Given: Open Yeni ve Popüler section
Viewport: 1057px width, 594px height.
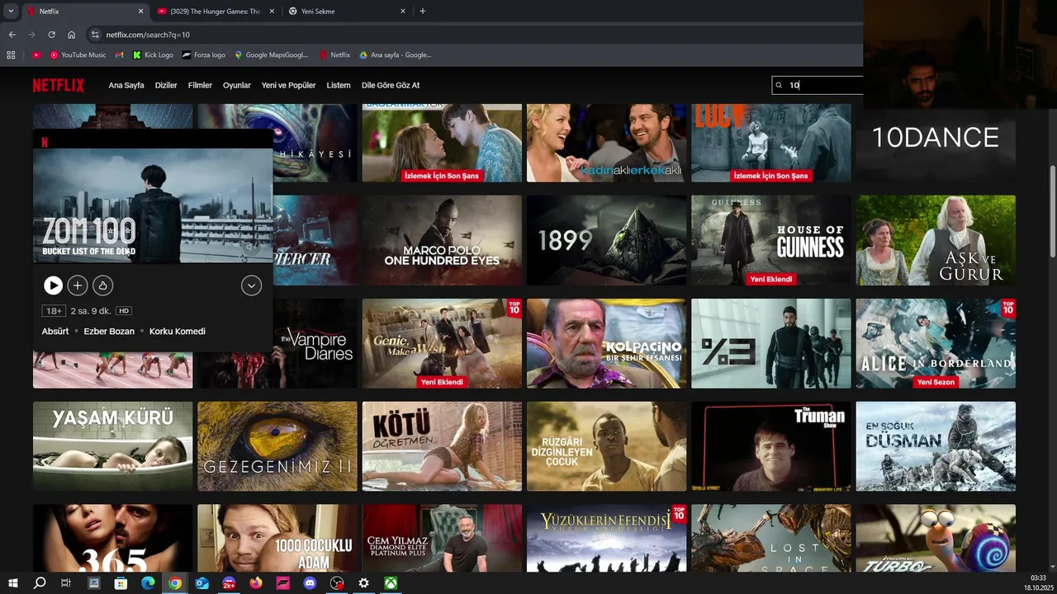Looking at the screenshot, I should pyautogui.click(x=288, y=85).
